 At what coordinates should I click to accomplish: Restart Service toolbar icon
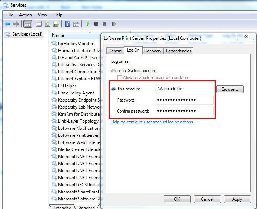pyautogui.click(x=113, y=24)
